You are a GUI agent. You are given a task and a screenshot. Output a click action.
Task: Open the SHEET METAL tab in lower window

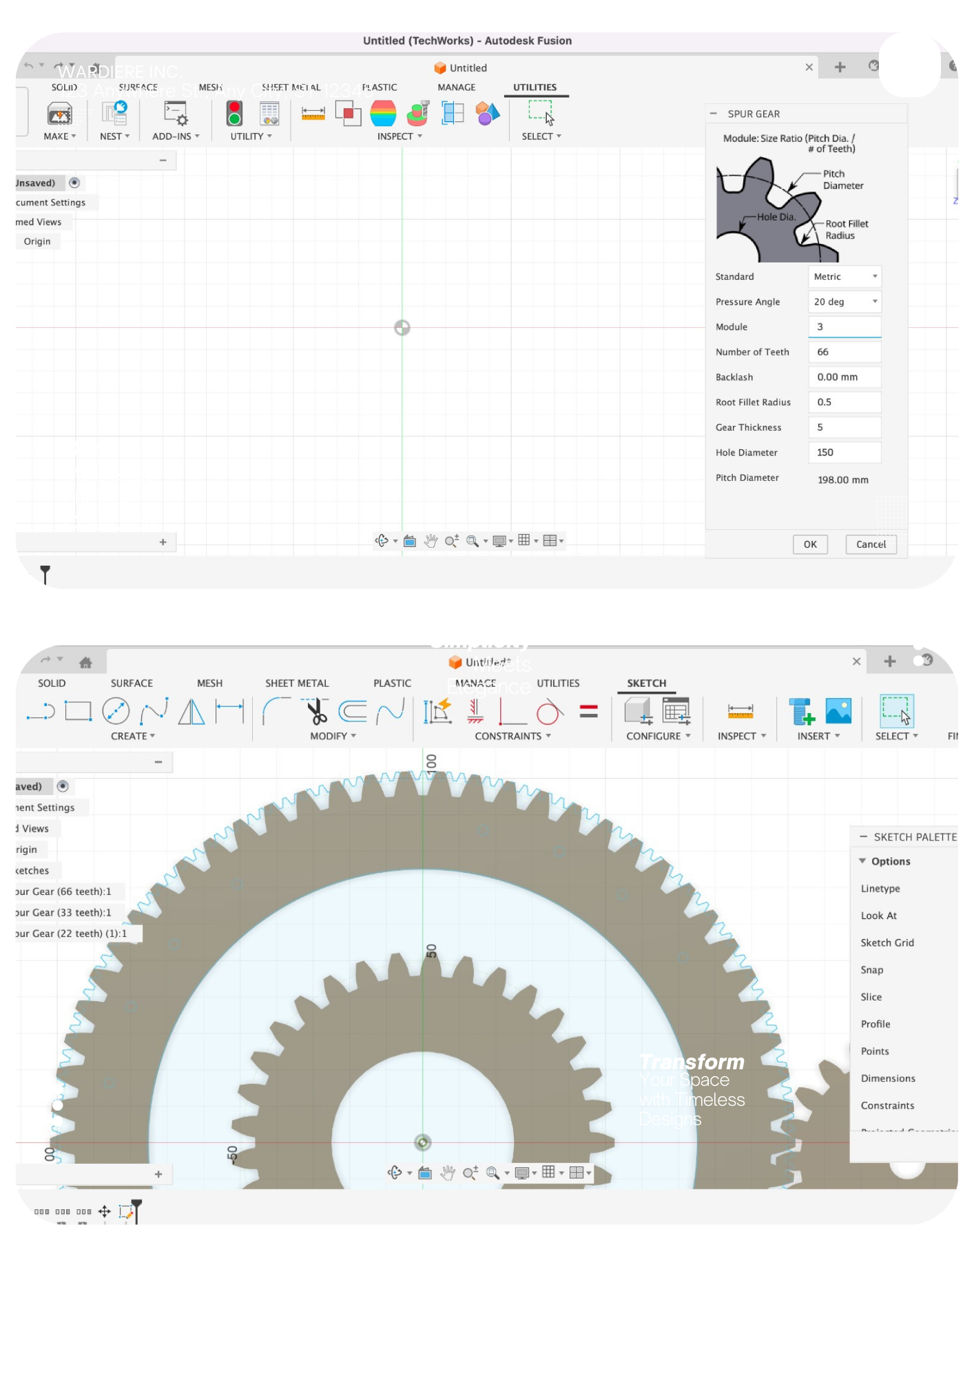(297, 683)
